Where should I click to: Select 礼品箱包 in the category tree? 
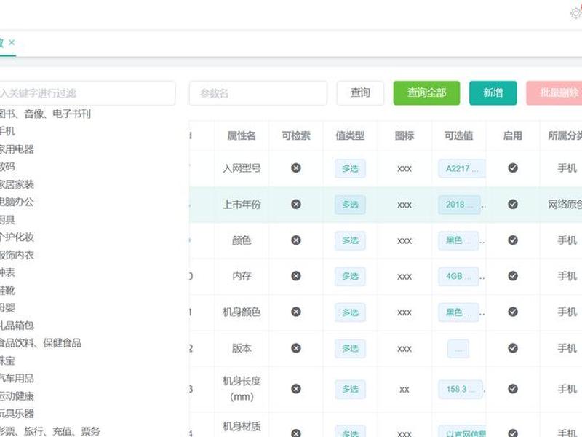point(17,326)
